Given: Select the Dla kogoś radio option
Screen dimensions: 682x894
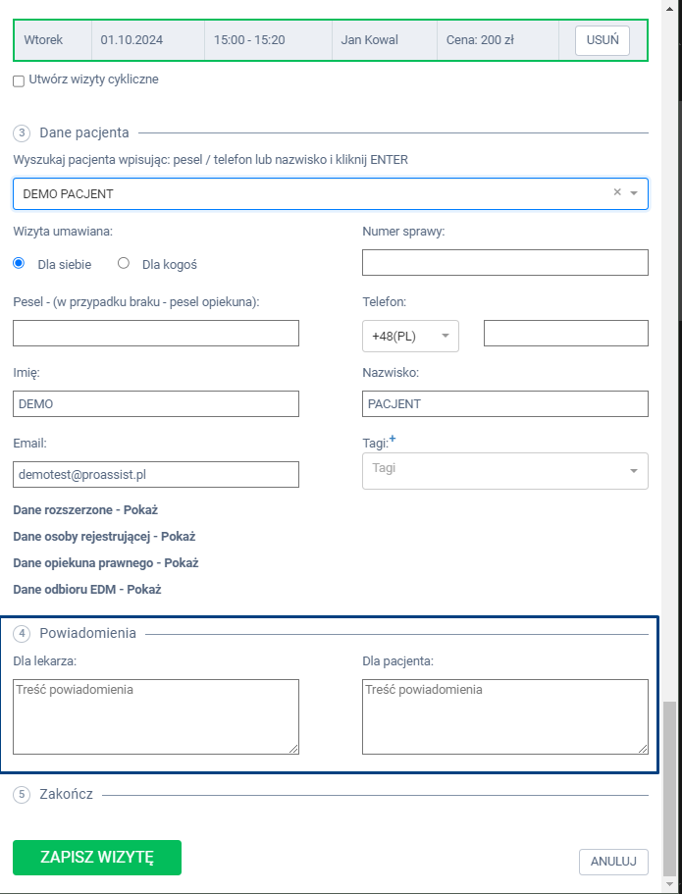Looking at the screenshot, I should click(124, 263).
